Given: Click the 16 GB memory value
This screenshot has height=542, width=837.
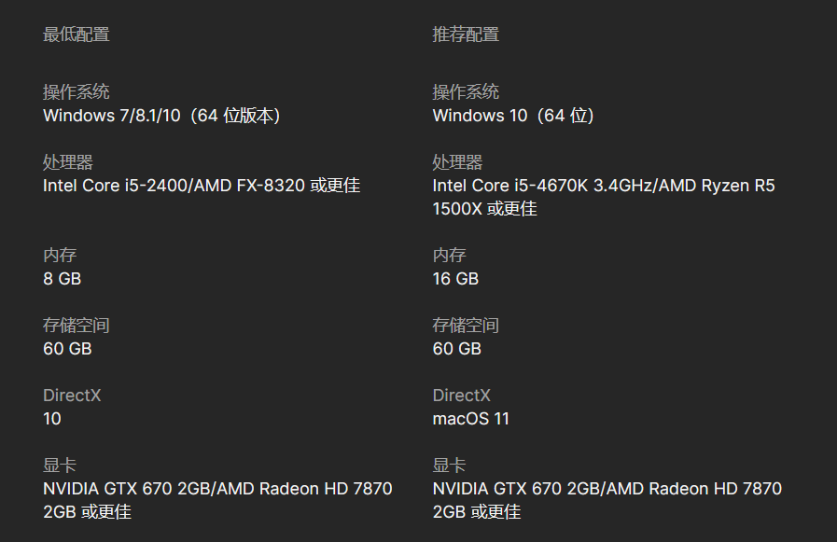Looking at the screenshot, I should coord(455,279).
